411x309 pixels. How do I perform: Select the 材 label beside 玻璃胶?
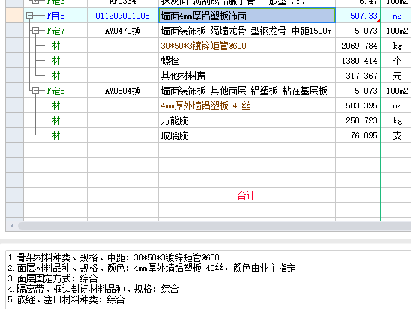coord(55,135)
